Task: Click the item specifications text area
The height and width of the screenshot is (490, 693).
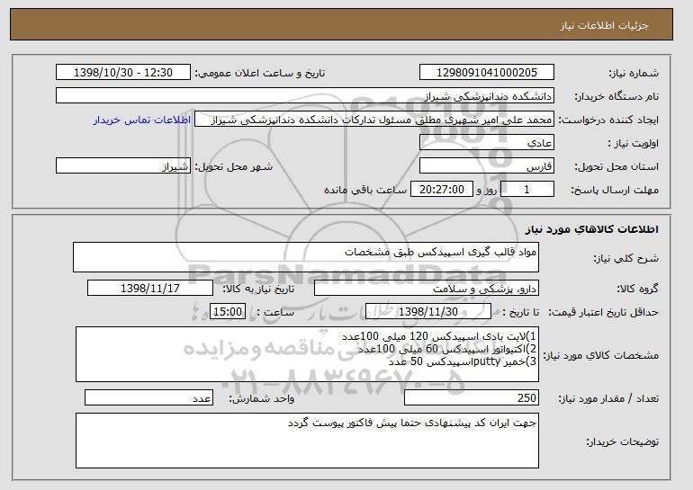Action: tap(307, 354)
